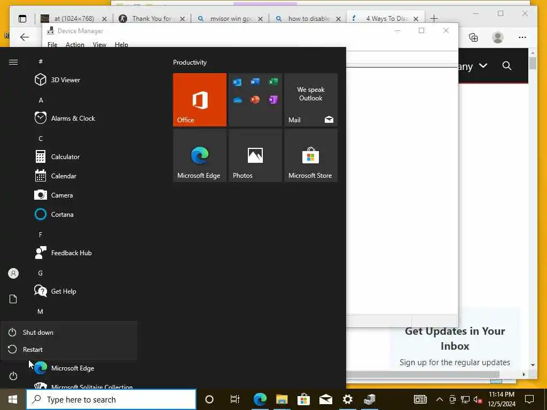
Task: Expand the webpage navigation dropdown chevron
Action: pos(483,66)
